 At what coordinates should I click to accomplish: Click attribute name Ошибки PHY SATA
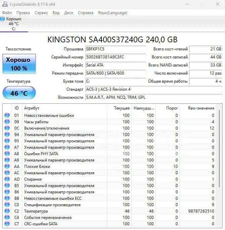point(41,154)
